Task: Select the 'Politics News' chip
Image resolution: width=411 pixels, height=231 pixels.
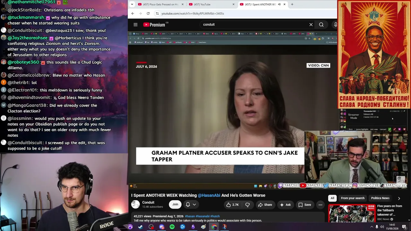Action: tap(380, 198)
